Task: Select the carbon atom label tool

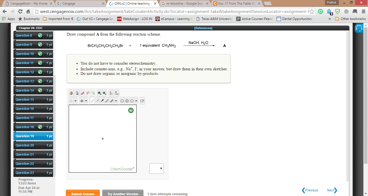Action: pos(71,101)
